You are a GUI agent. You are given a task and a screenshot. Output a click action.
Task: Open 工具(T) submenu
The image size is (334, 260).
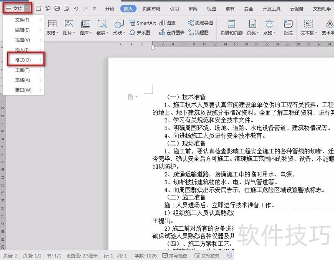(23, 70)
